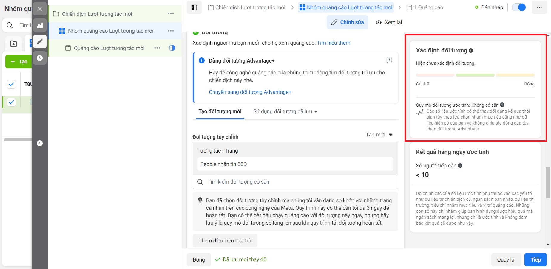
Task: Collapse sidebar with the left arrow circle
Action: pos(40,143)
